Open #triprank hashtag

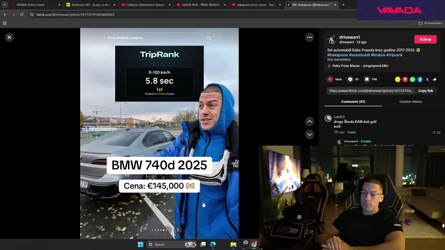[394, 55]
